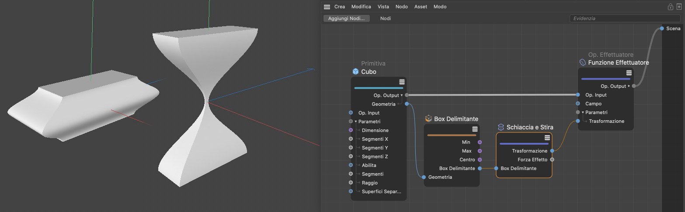685x212 pixels.
Task: Open the Funzione Effettuatore node's options menu icon
Action: pos(629,73)
